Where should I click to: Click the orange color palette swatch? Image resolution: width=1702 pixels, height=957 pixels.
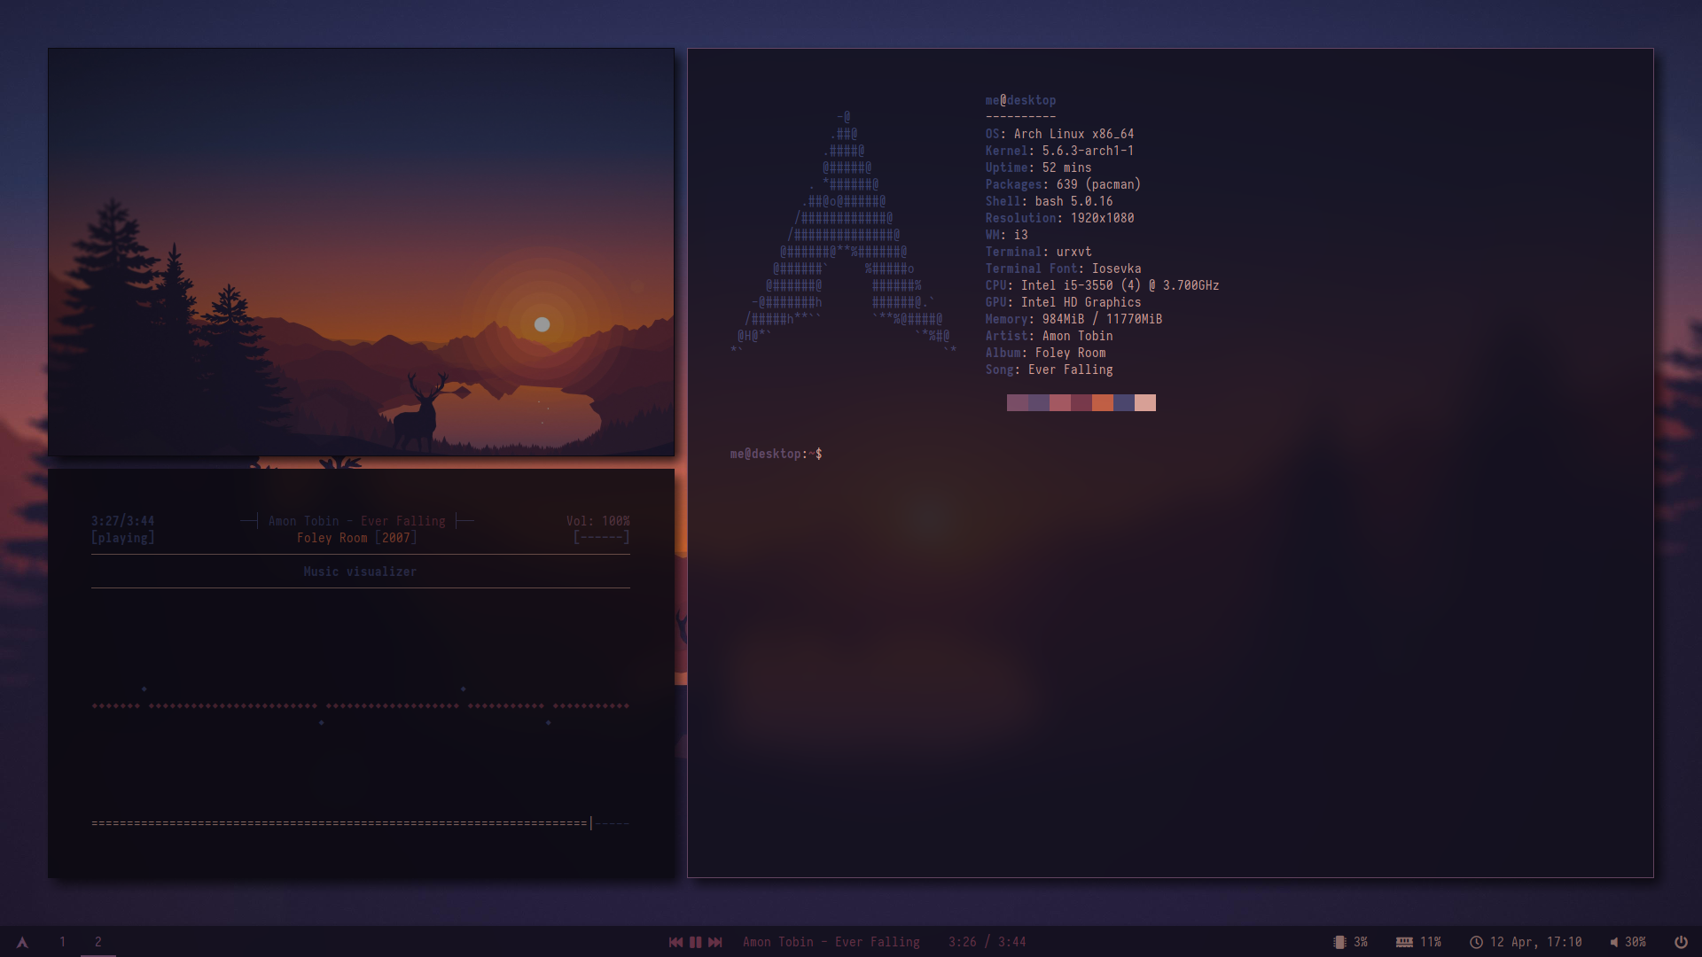[x=1103, y=402]
